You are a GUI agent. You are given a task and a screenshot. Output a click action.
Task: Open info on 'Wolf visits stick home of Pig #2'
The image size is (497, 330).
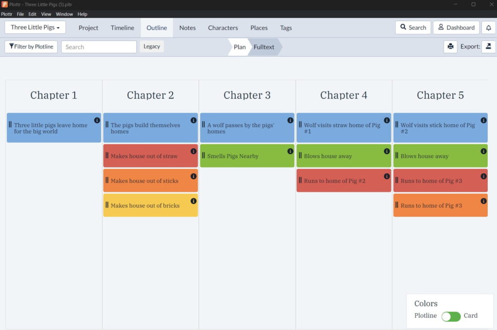point(483,119)
